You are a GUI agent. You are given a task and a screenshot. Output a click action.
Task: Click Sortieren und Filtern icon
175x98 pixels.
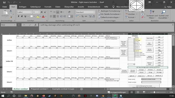[x=152, y=14]
